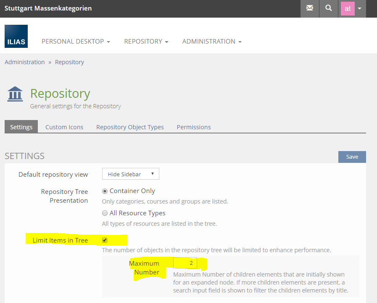Switch to the Custom Icons tab

(64, 127)
